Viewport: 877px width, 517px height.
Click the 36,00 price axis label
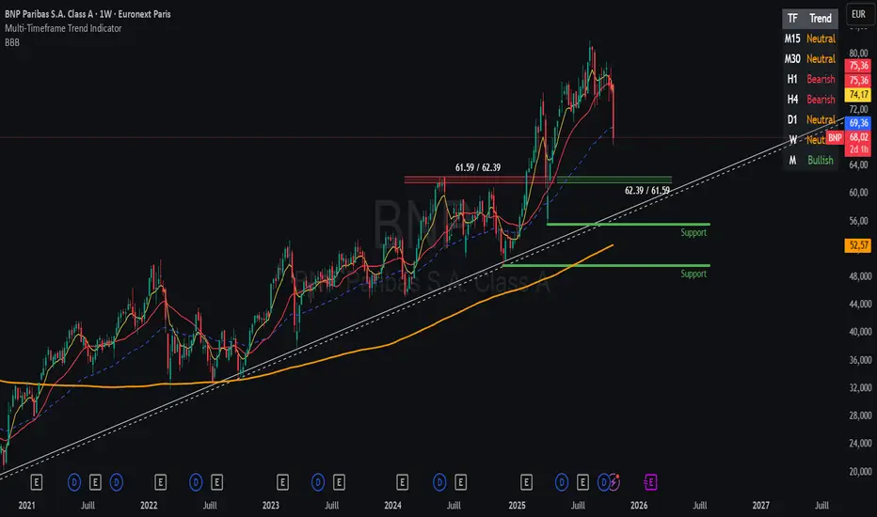[x=860, y=360]
